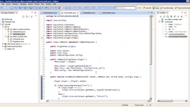Viewport: 190px width, 107px height.
Task: Minimize the Outline view panel
Action: [x=182, y=12]
